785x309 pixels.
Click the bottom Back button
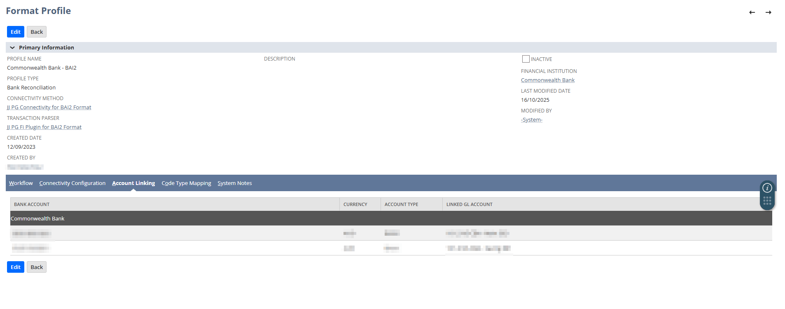37,267
